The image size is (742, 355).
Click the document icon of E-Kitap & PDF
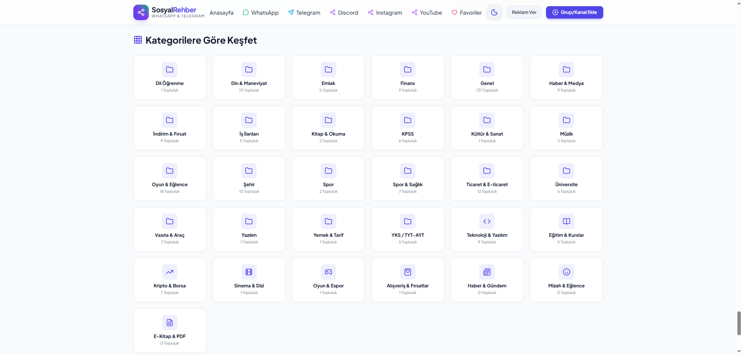click(x=170, y=323)
